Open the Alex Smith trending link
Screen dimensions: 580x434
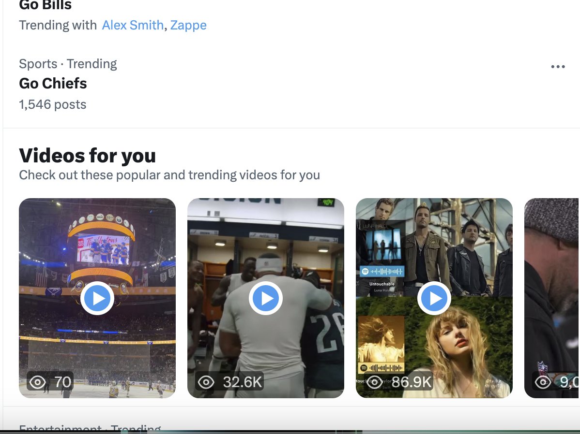point(133,25)
